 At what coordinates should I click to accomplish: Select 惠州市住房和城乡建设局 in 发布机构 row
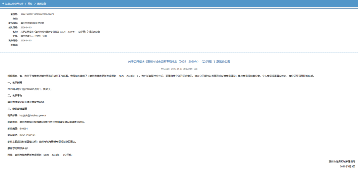click(x=32, y=23)
